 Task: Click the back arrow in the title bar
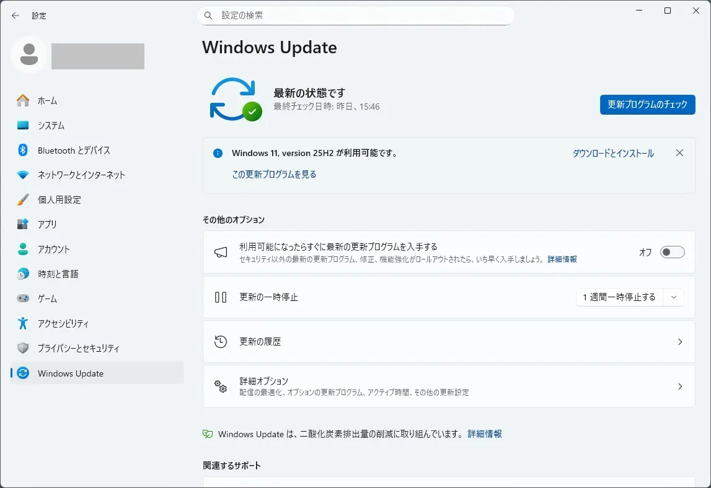point(15,15)
